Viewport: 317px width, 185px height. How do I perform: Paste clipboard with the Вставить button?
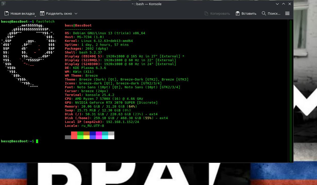tap(246, 13)
